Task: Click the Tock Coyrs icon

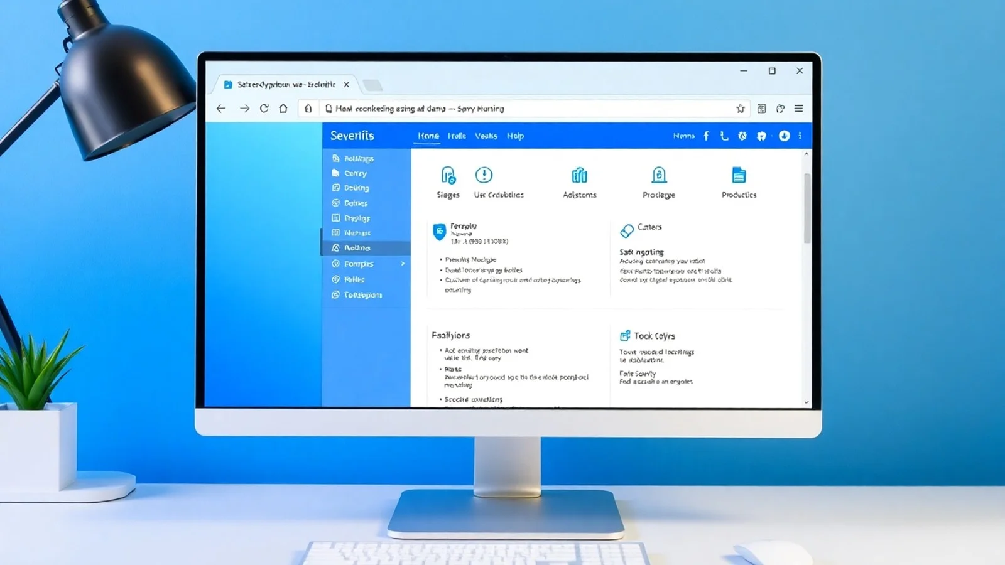Action: pyautogui.click(x=625, y=336)
